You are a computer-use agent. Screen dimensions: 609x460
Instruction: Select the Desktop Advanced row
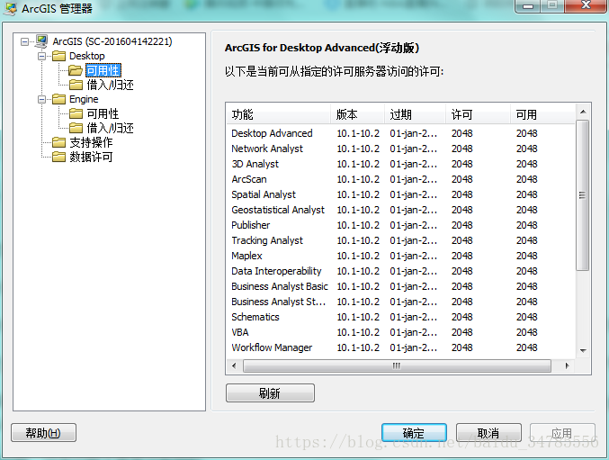click(400, 133)
